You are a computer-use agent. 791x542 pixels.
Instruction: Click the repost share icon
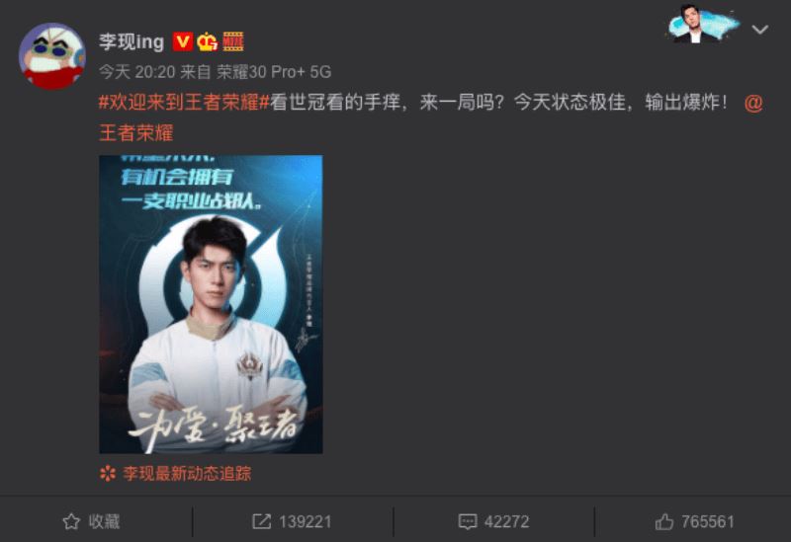261,521
